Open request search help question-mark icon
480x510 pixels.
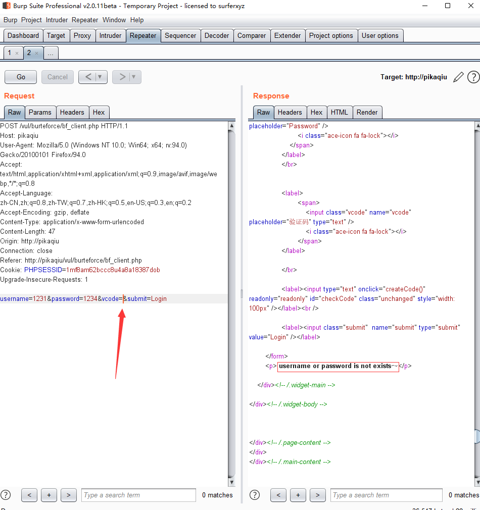click(x=6, y=495)
